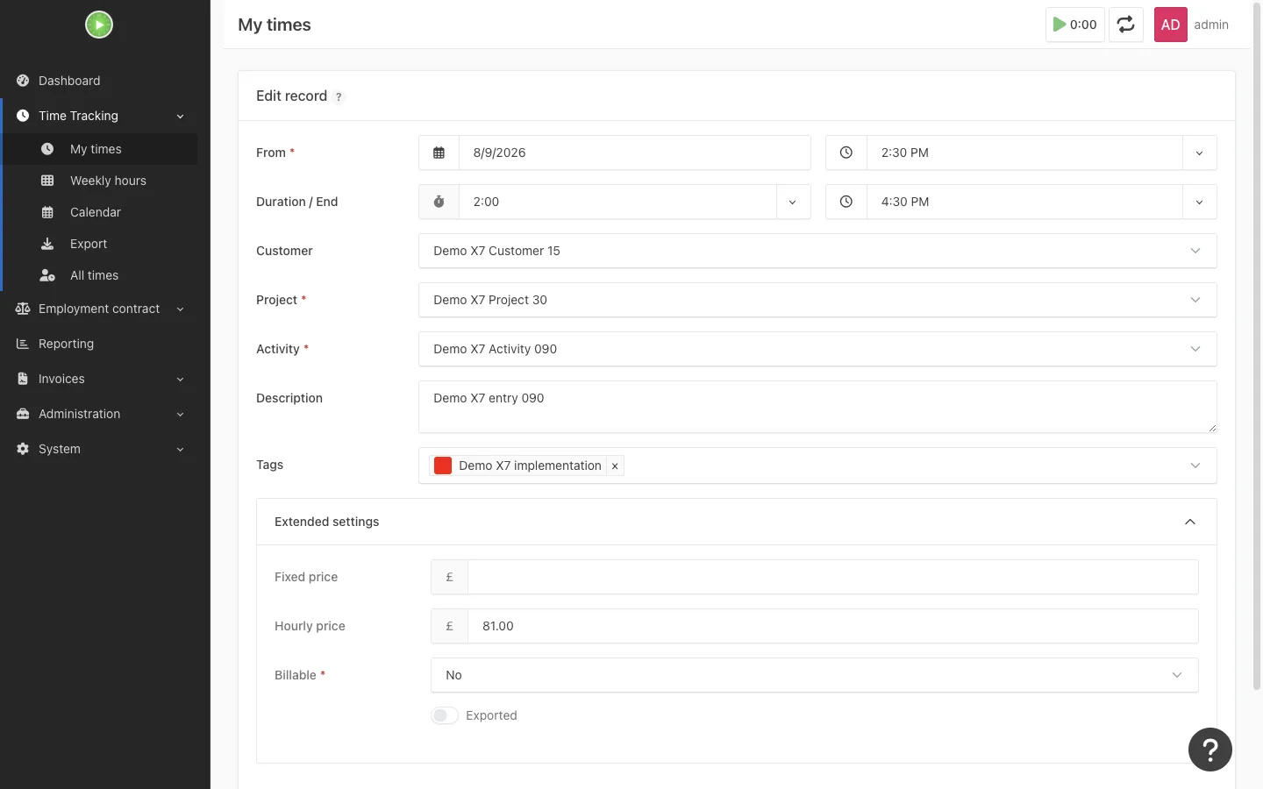Screen dimensions: 1263x789
Task: Expand the Administration menu chevron
Action: [x=180, y=414]
